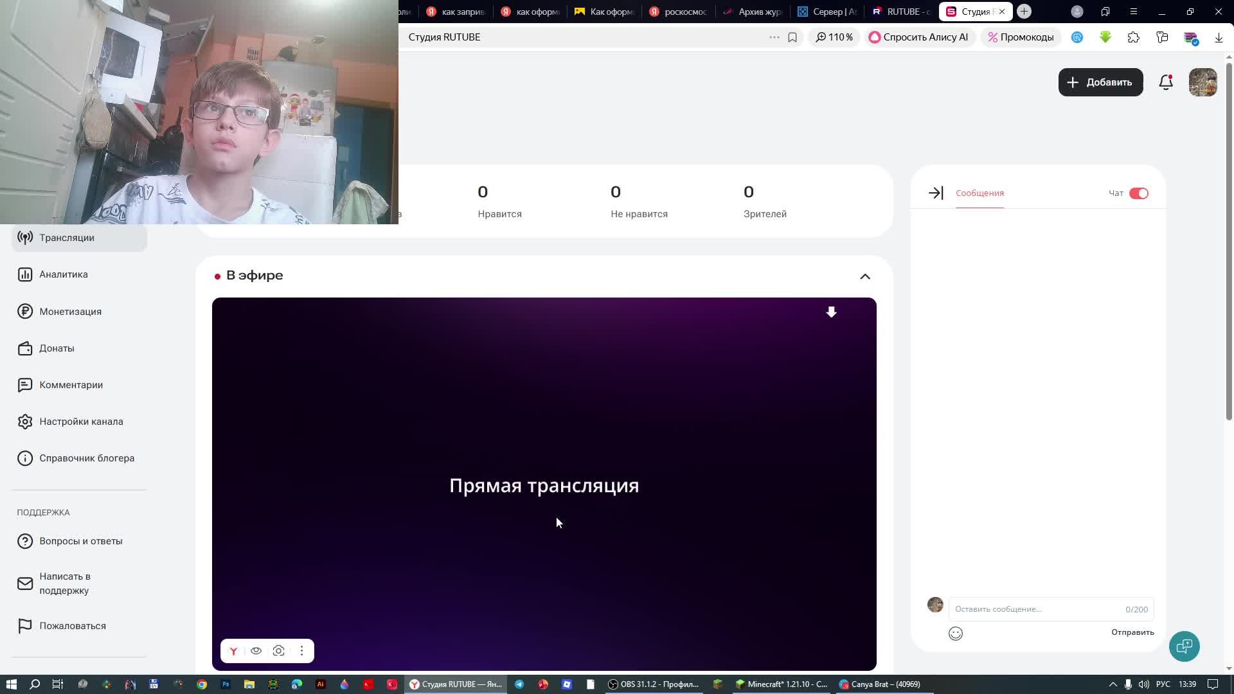
Task: Toggle stream preview visibility with the eye icon
Action: pyautogui.click(x=256, y=650)
